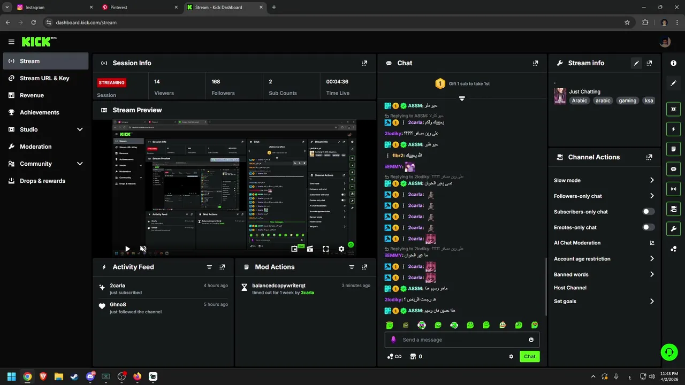
Task: Go to Revenue in sidebar
Action: 45,95
